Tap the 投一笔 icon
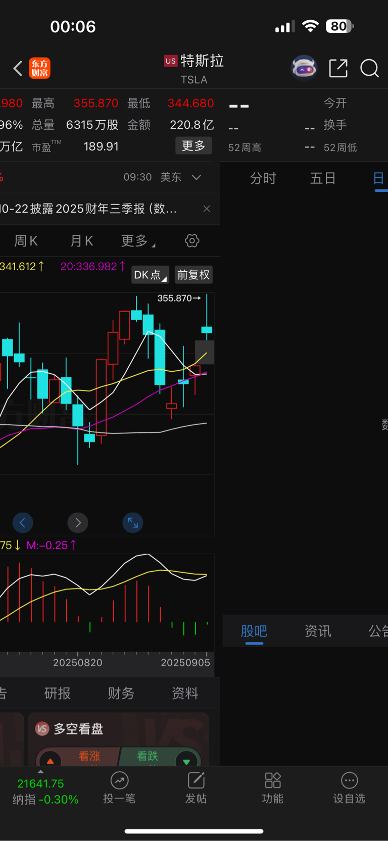 119,781
